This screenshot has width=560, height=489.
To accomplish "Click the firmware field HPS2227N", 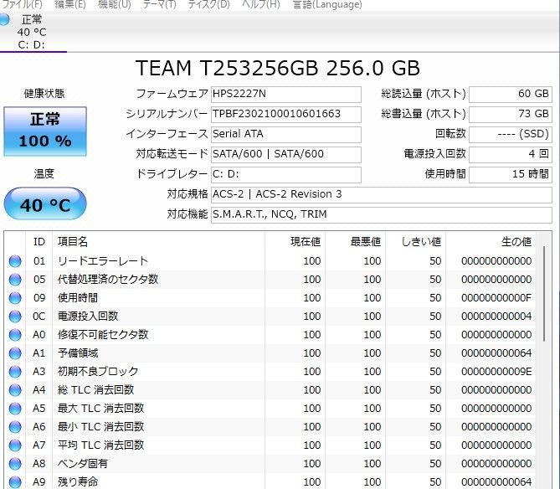I will (x=285, y=95).
